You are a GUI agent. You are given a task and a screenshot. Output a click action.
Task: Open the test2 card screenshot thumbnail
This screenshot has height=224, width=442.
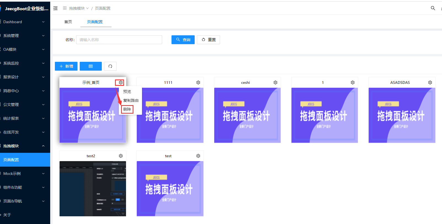(x=93, y=189)
